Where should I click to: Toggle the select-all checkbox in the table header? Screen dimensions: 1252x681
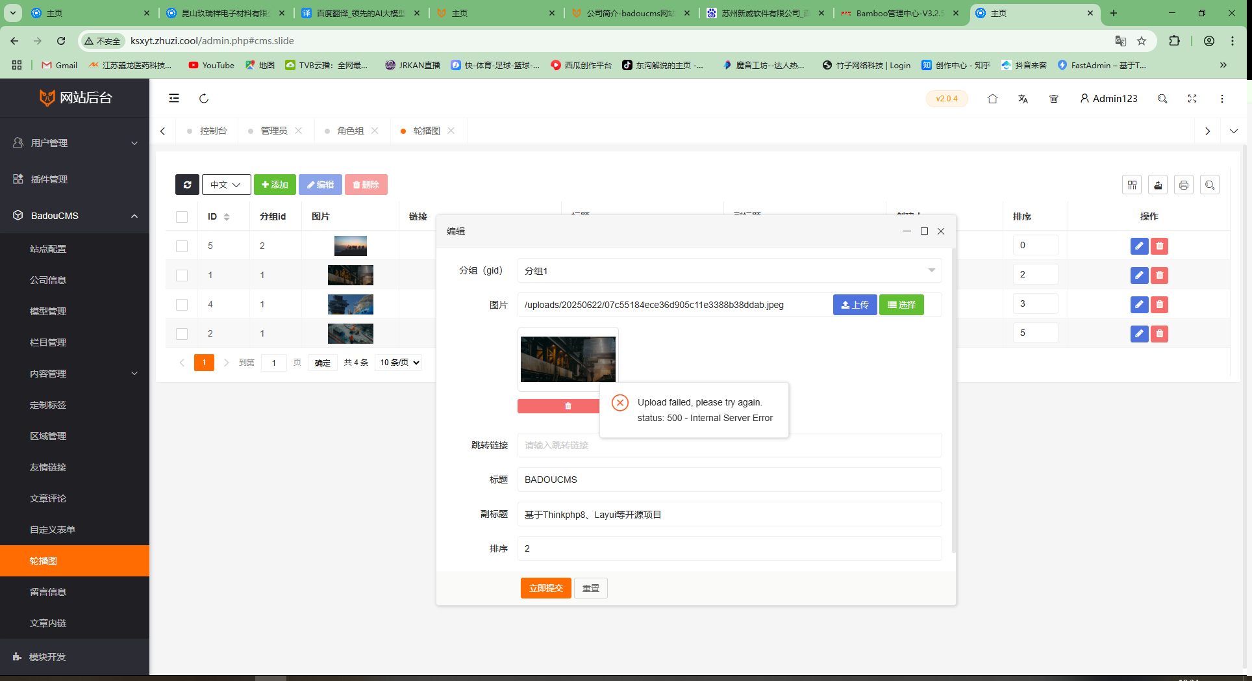[x=182, y=216]
